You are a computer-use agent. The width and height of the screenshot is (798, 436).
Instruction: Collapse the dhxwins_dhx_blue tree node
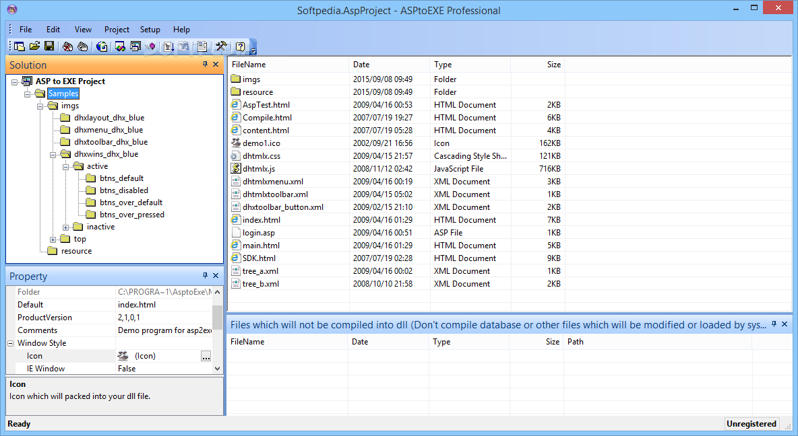pyautogui.click(x=53, y=155)
